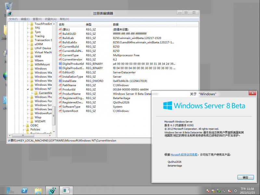Click the Registry Editor title bar icon
Screen dimensions: 260x195
tap(10, 13)
